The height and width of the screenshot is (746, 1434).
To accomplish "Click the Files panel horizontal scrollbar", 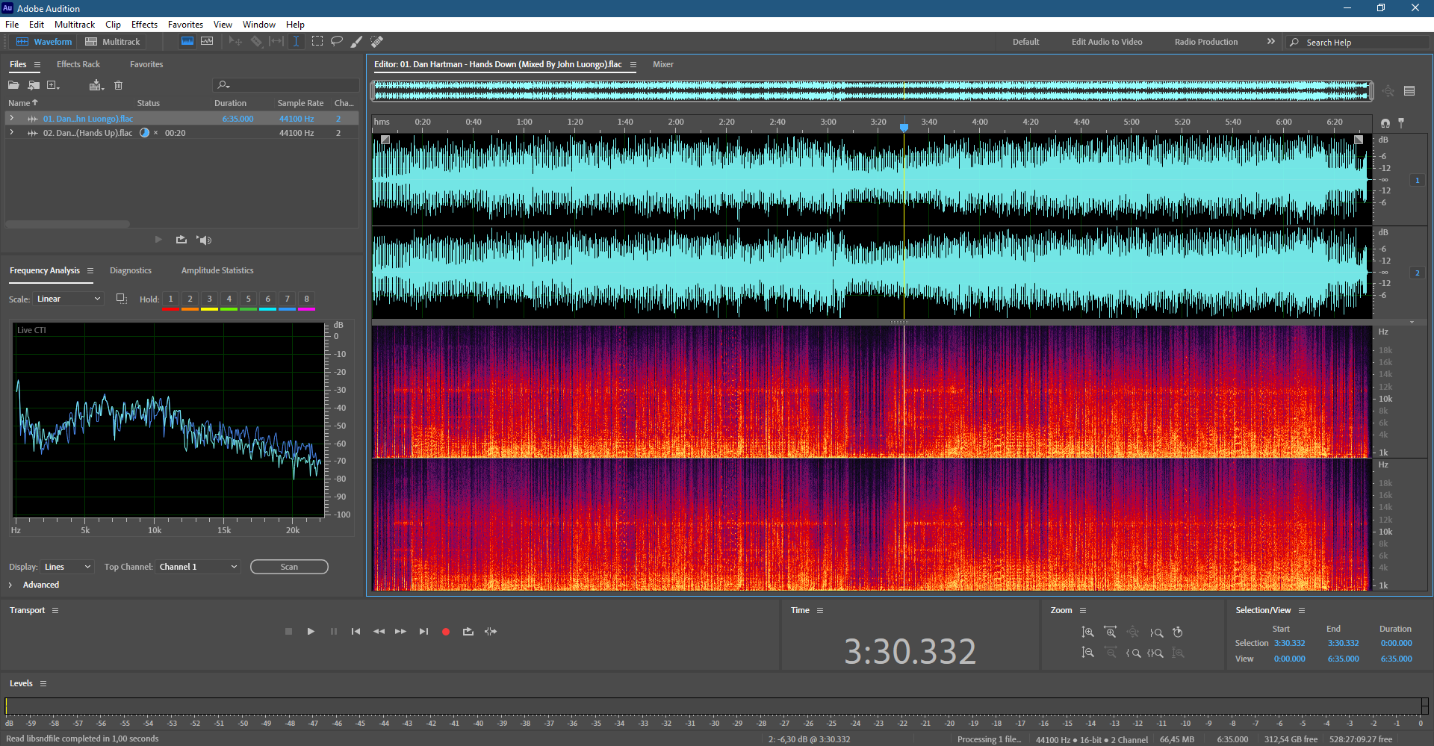I will pos(67,223).
